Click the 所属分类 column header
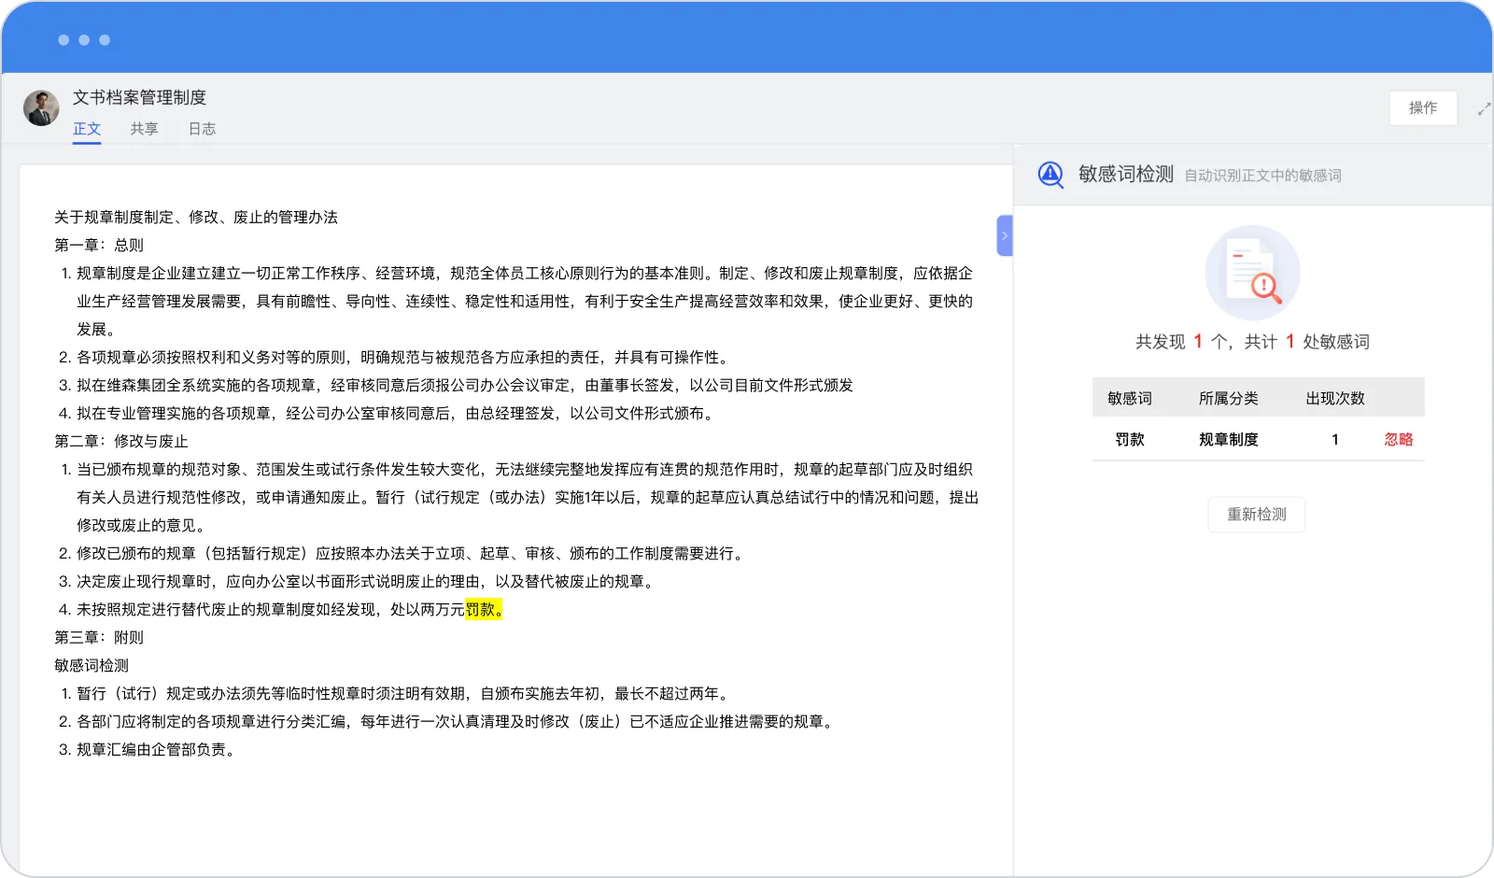 click(x=1229, y=398)
